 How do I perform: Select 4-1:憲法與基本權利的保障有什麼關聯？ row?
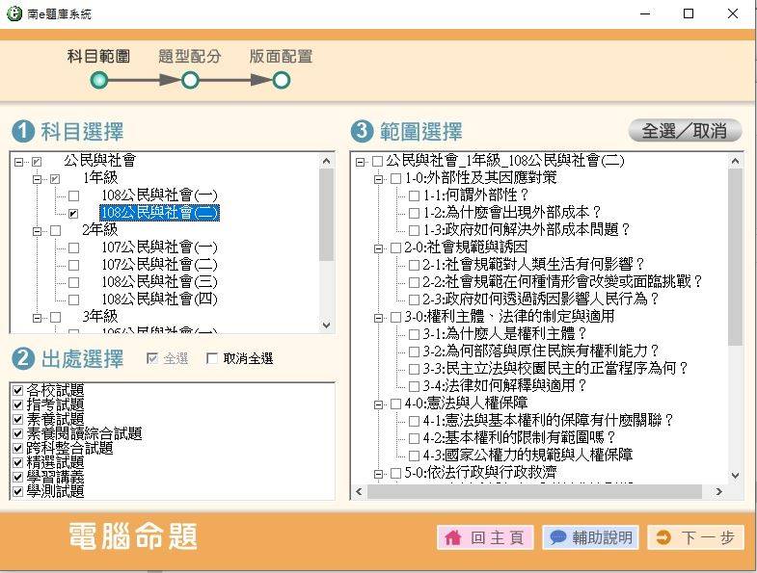548,421
